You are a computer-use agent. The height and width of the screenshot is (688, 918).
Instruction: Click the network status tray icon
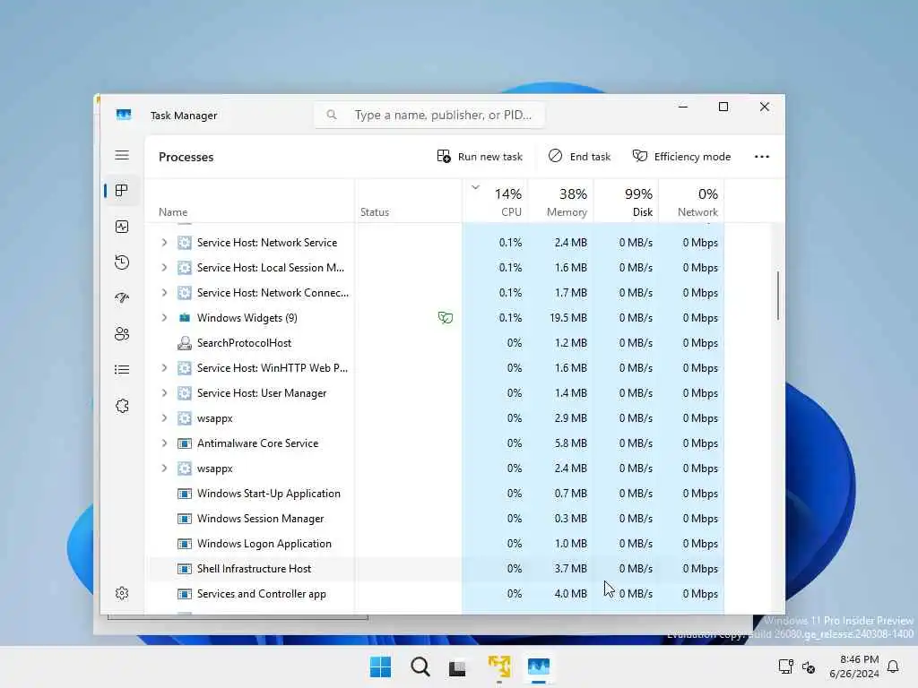pos(785,666)
